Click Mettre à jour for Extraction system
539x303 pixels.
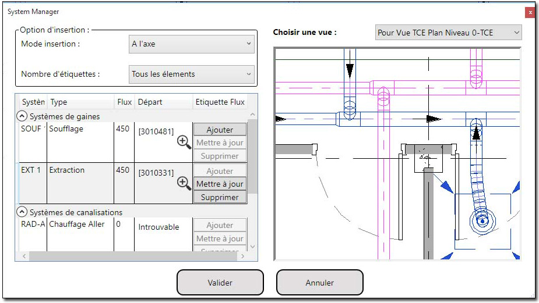220,184
